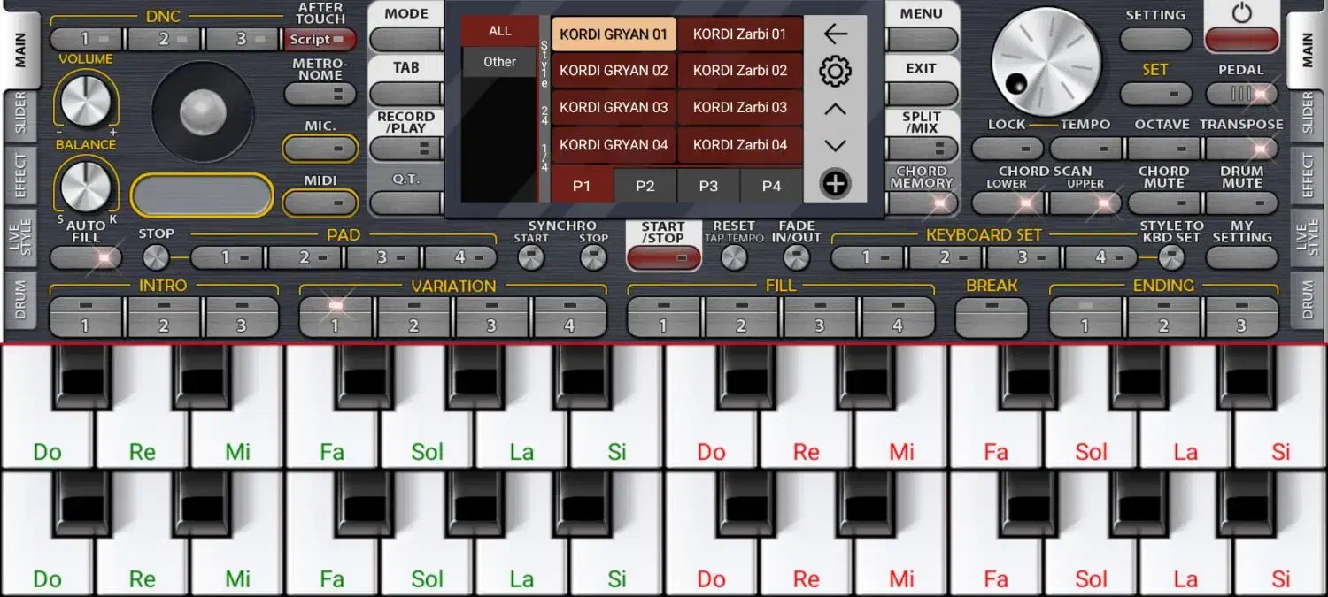Click the round STOP pad knob
This screenshot has width=1328, height=597.
[x=156, y=257]
